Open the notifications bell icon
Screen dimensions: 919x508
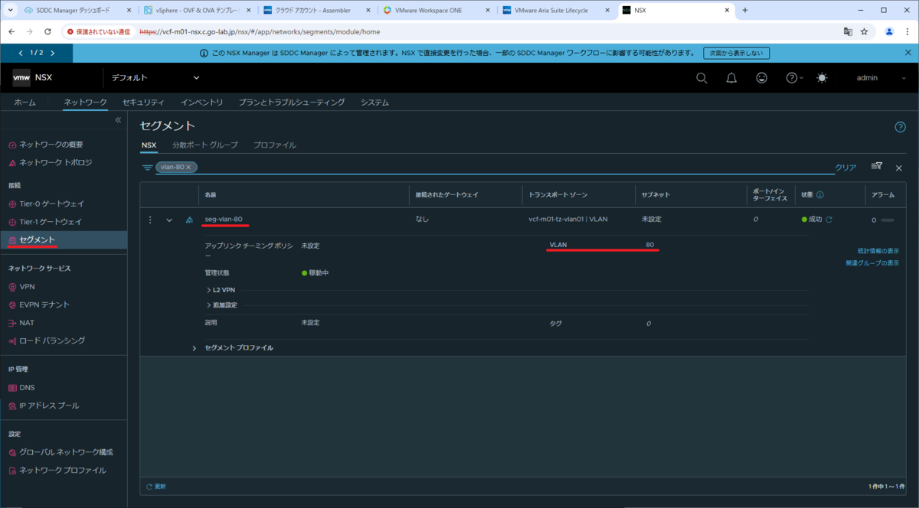pos(731,78)
